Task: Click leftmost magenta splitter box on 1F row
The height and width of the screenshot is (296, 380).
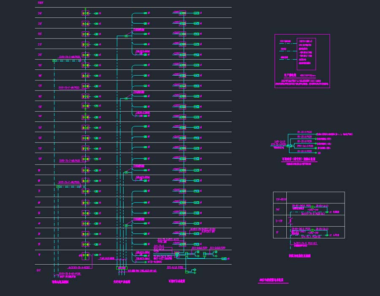Action: (85, 256)
